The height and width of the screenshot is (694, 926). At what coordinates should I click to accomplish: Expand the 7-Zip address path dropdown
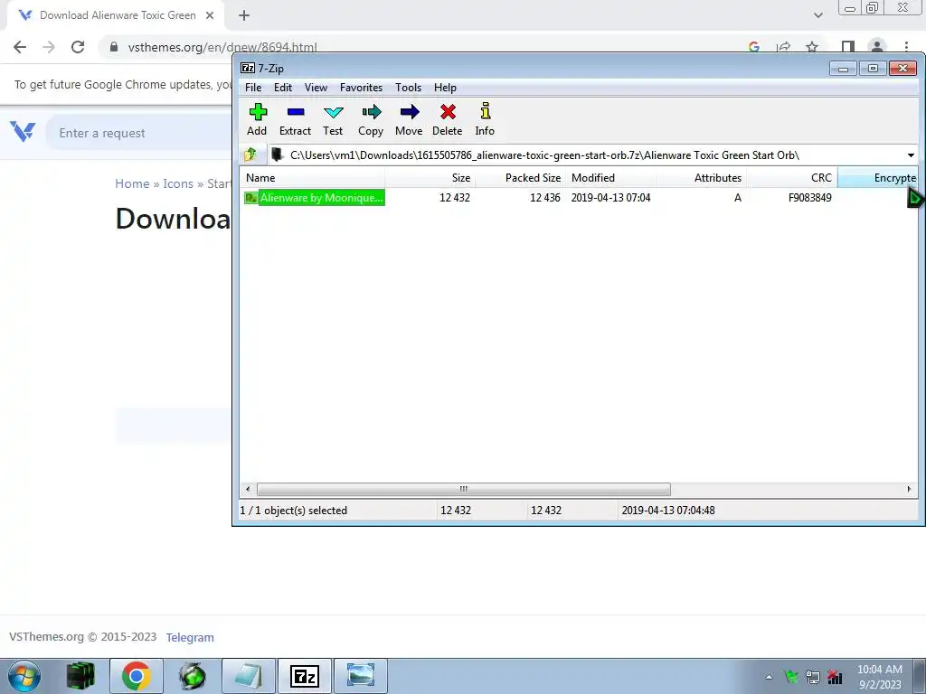911,155
